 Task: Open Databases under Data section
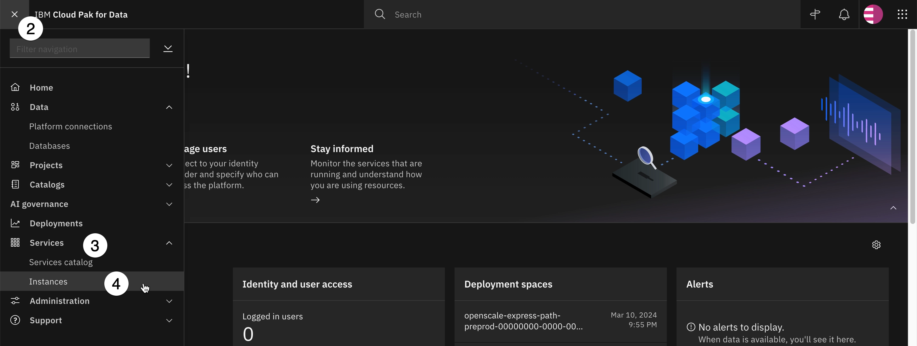pos(49,145)
